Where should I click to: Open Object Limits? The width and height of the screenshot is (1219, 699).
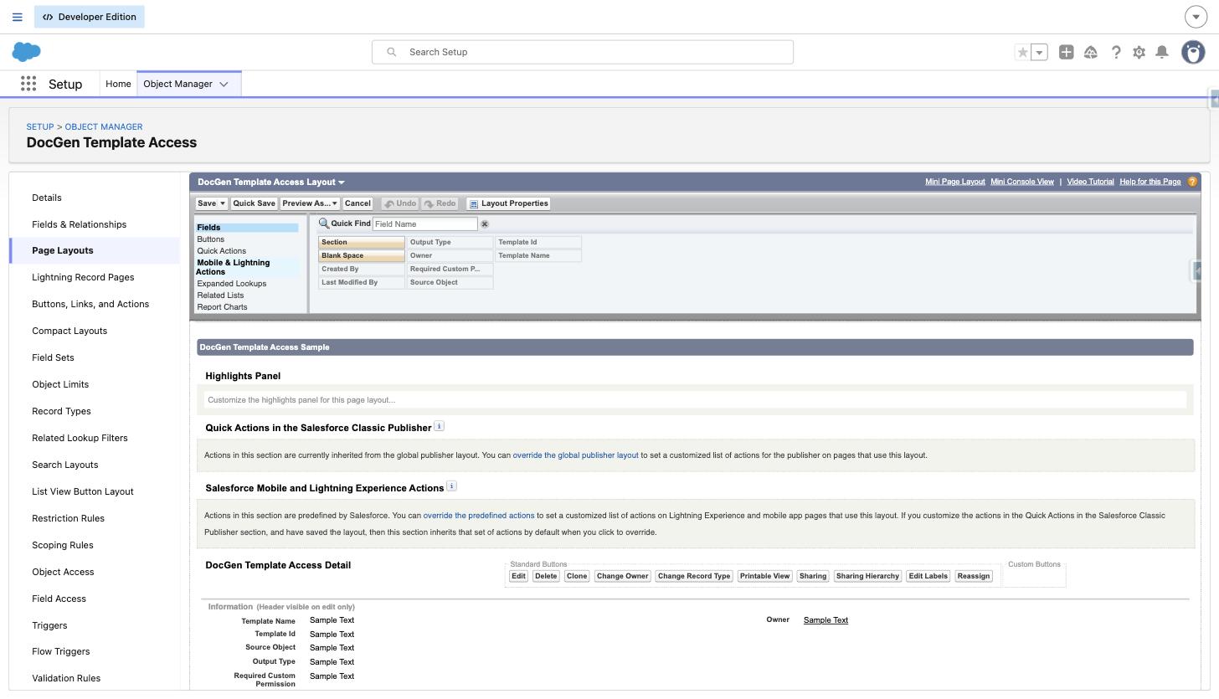point(60,384)
